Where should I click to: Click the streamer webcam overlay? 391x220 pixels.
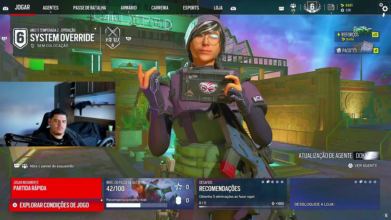click(58, 114)
